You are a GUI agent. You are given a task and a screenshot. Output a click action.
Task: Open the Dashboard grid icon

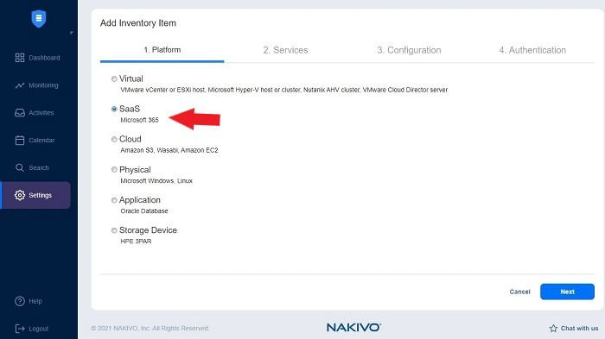coord(20,58)
